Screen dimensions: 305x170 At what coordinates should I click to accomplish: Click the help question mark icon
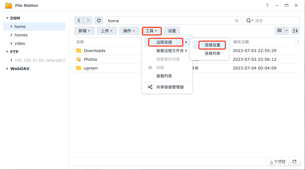pyautogui.click(x=267, y=5)
